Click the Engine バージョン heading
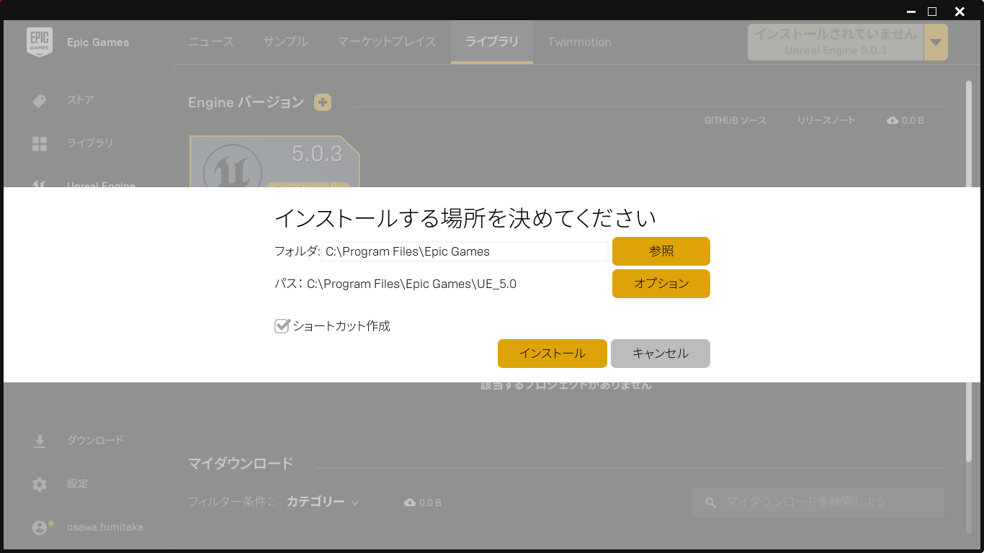984x553 pixels. [246, 102]
